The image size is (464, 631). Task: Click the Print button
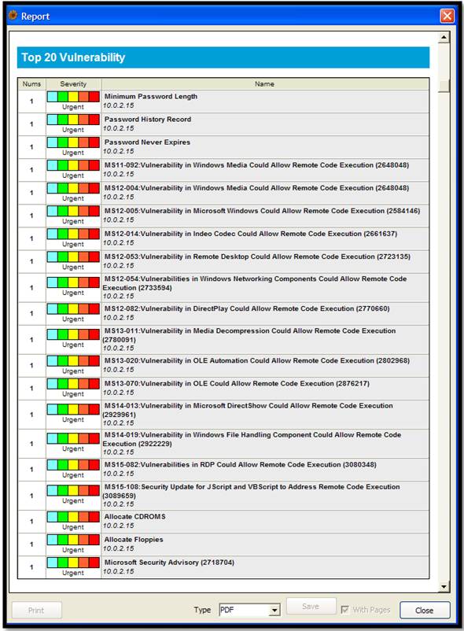point(37,610)
